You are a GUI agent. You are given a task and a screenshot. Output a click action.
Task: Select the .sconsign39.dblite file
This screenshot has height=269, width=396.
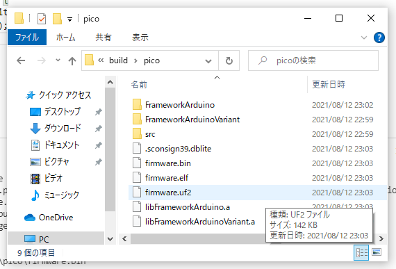(x=178, y=149)
